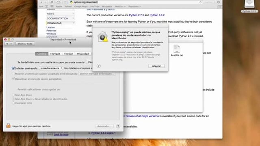Click the padlock to make changes
The image size is (260, 146).
(8, 126)
